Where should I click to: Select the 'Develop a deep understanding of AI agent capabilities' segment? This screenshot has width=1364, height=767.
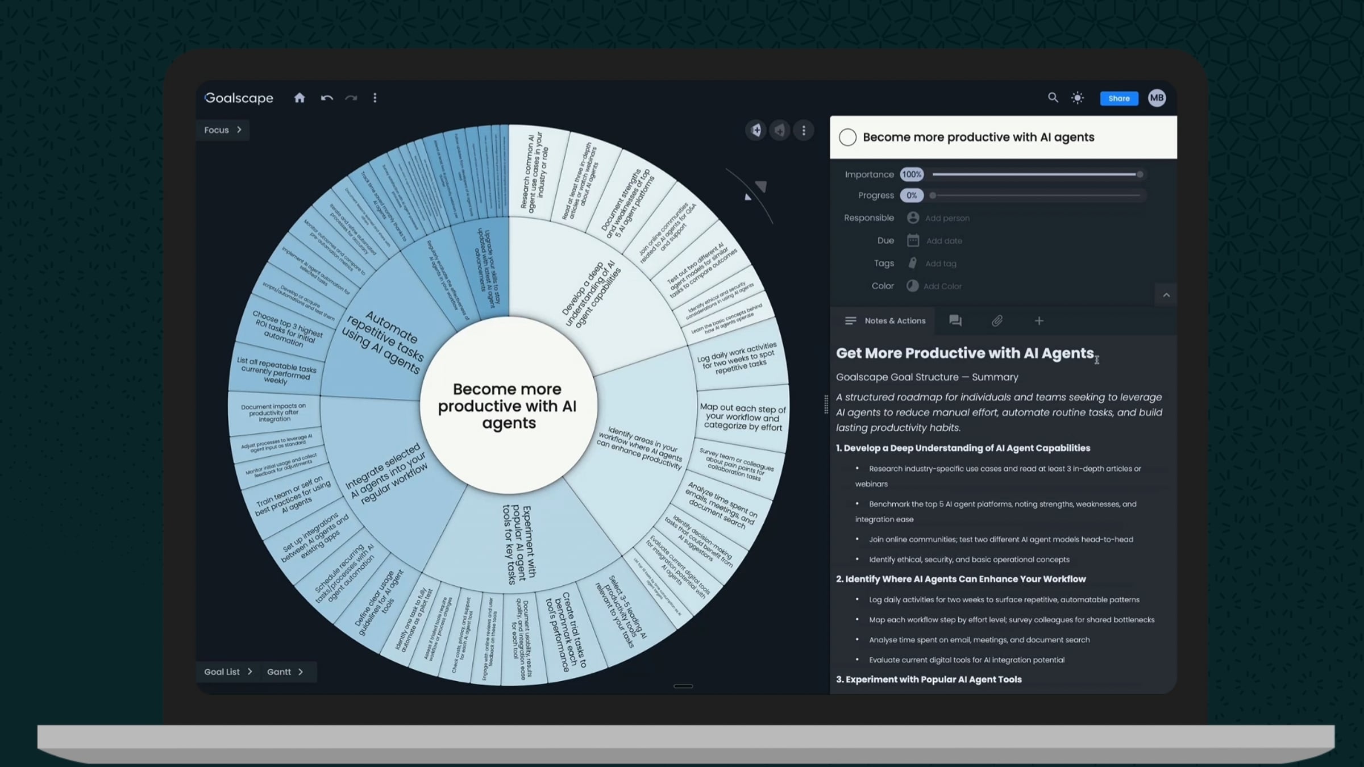tap(591, 294)
